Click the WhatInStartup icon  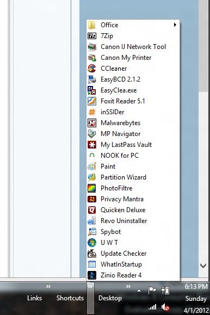coord(92,264)
